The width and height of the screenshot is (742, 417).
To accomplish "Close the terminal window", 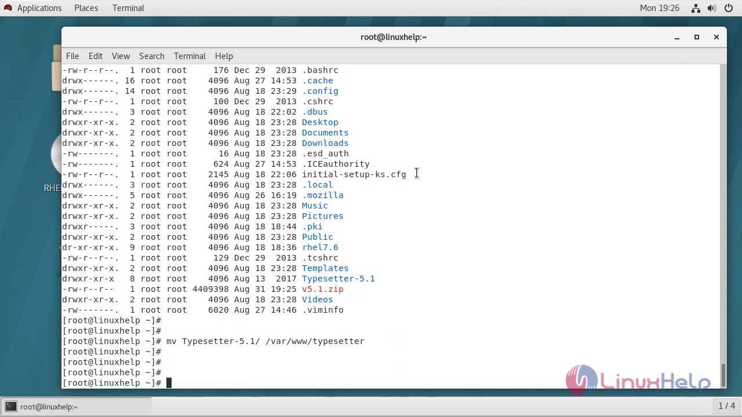I will tap(716, 37).
